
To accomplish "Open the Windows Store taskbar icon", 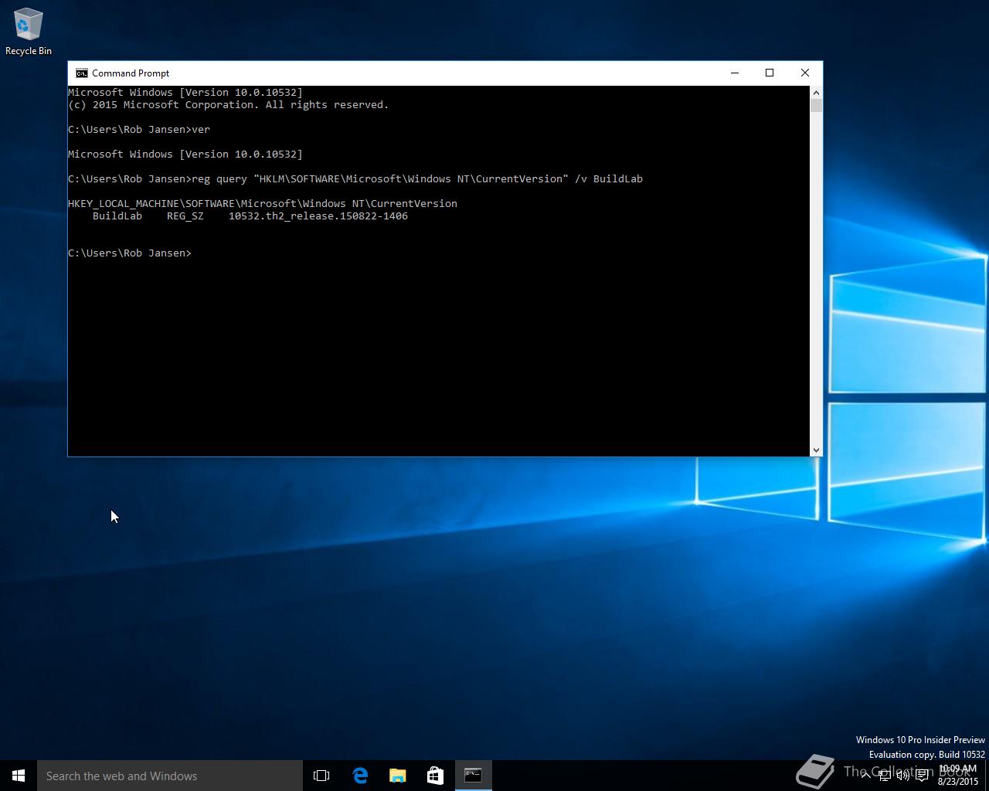I will pos(435,776).
